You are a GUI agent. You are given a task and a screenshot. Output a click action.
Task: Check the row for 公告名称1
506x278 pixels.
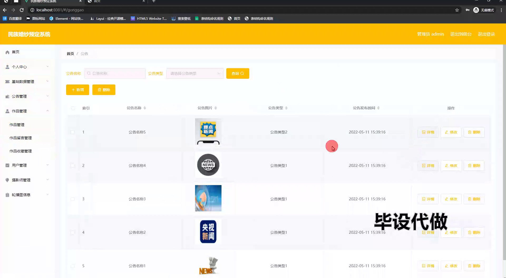pos(72,266)
